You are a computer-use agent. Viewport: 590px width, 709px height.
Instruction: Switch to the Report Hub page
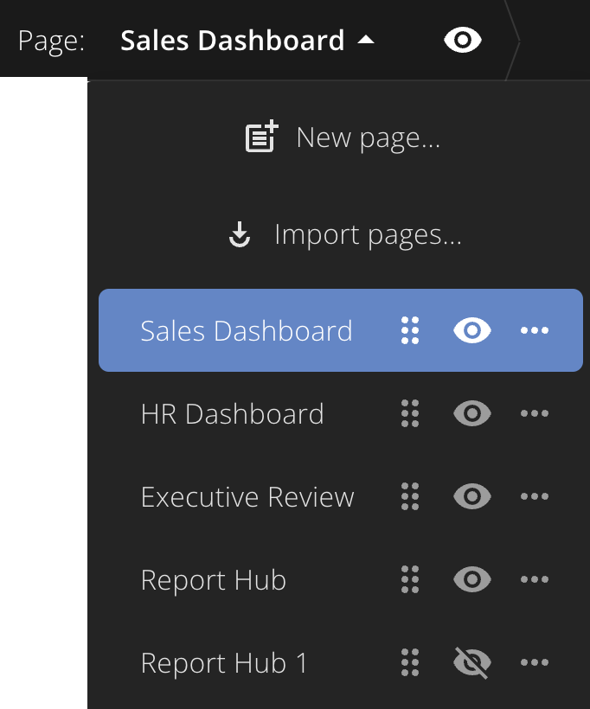tap(213, 579)
